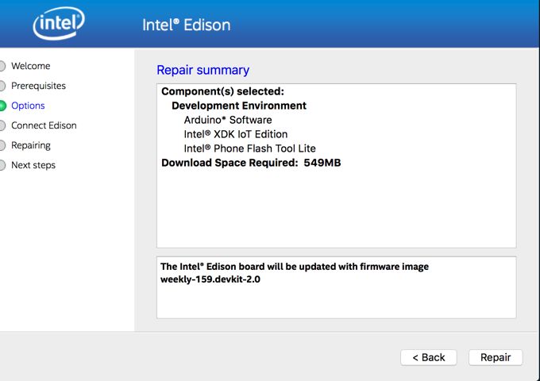
Task: Click the Intel logo in header
Action: coord(59,23)
